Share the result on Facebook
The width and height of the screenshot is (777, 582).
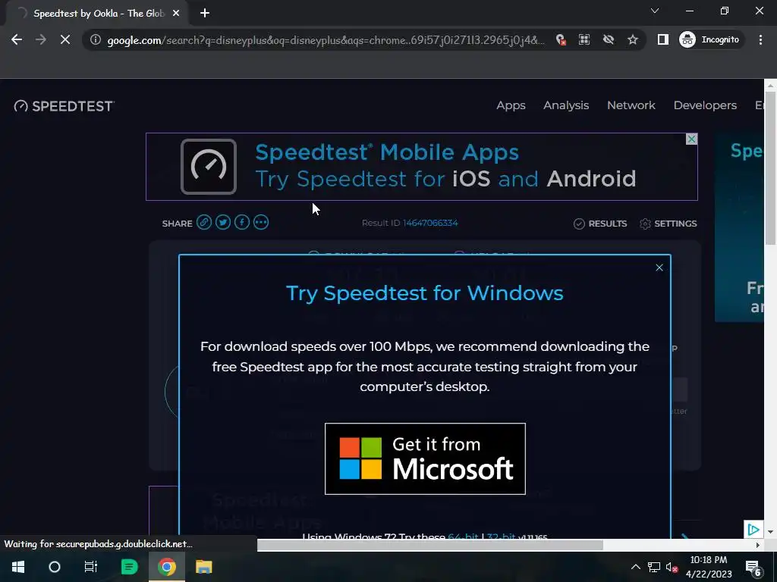pyautogui.click(x=242, y=222)
